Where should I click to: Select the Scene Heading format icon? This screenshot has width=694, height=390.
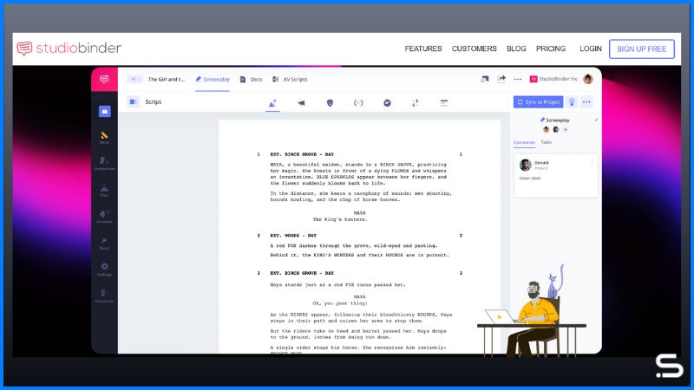pos(272,103)
